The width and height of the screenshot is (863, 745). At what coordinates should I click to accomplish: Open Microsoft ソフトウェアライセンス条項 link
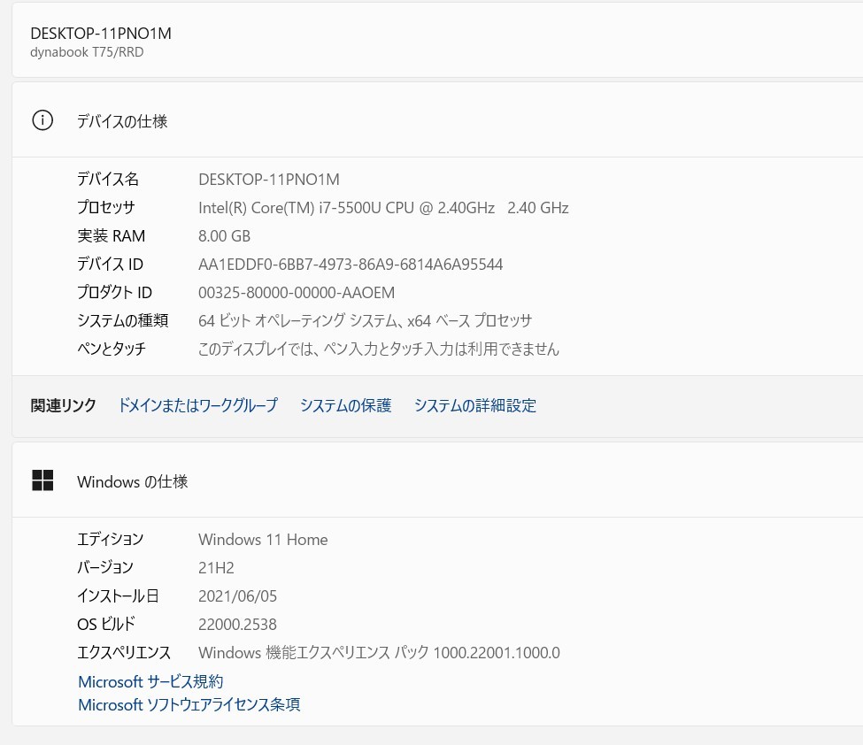189,704
